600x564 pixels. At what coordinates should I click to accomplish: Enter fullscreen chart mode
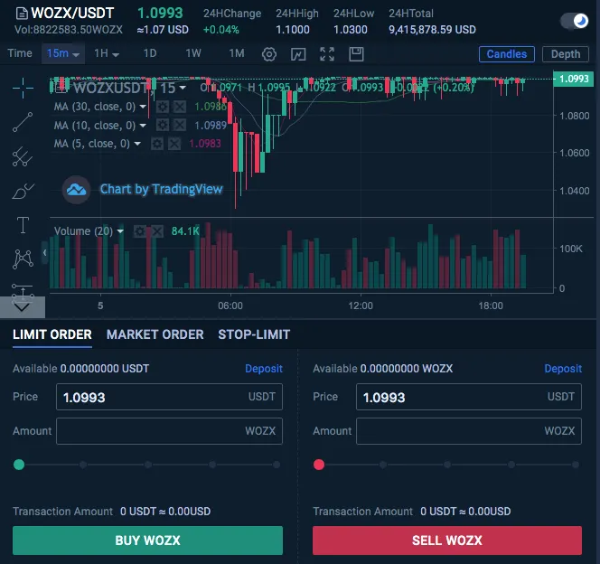tap(327, 54)
